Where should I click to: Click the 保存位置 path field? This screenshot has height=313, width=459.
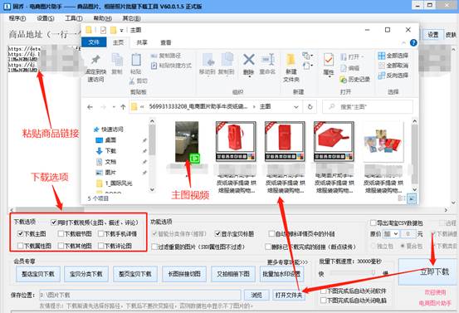140,295
